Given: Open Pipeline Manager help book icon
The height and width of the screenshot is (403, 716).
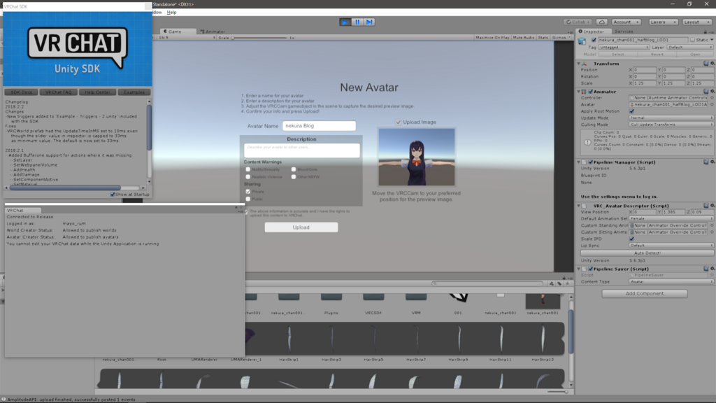Looking at the screenshot, I should [706, 162].
